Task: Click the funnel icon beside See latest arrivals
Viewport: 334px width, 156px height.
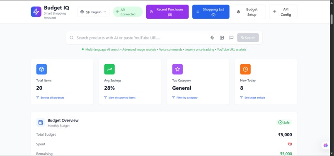Action: (241, 97)
